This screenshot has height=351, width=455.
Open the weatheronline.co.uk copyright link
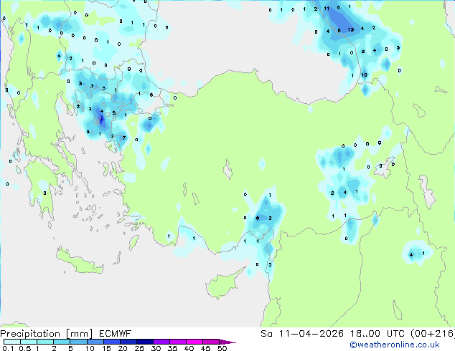point(395,345)
